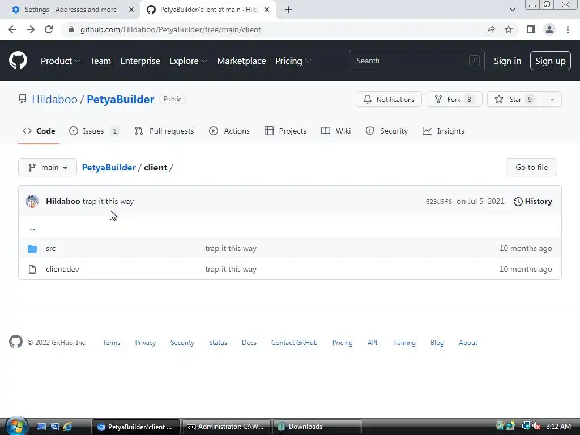Screen dimensions: 580x435
Task: Focus the GitHub Search field
Action: [416, 61]
